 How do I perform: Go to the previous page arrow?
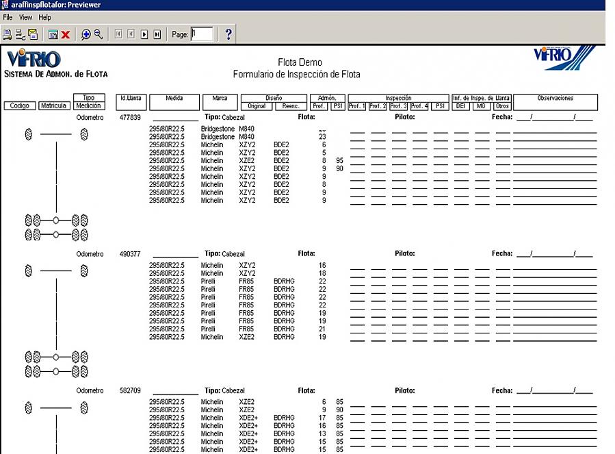tap(131, 34)
